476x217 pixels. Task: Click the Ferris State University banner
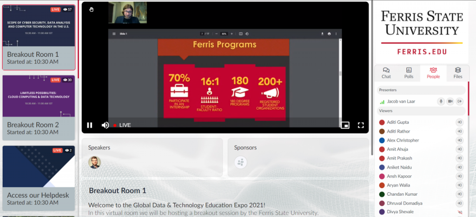(422, 32)
